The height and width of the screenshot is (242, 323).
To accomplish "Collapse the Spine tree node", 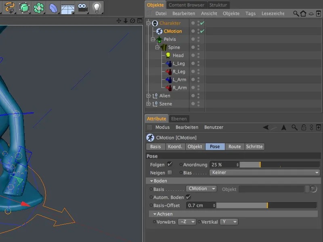I will point(157,47).
